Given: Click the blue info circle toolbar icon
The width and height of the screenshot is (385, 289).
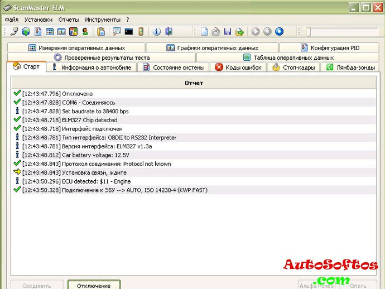Looking at the screenshot, I should pos(157,32).
